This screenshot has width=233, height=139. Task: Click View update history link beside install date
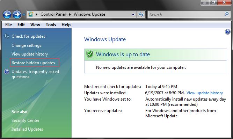[205, 93]
